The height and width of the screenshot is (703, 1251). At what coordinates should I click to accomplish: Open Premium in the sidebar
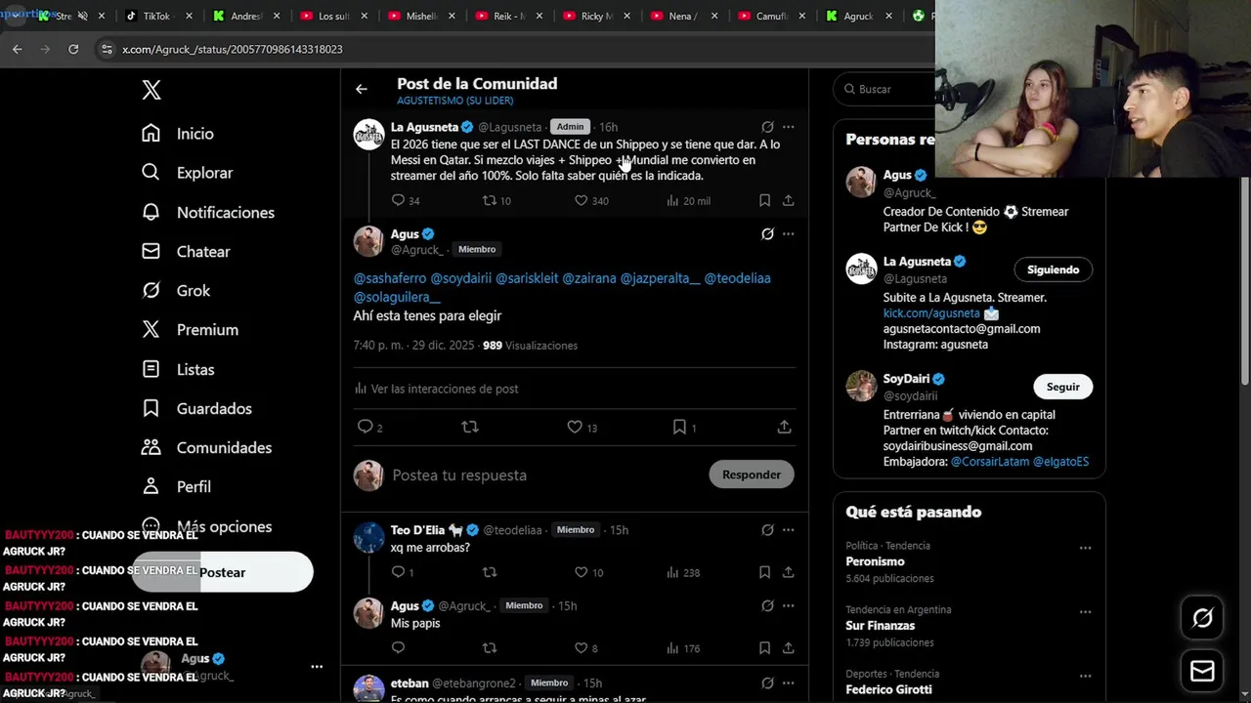point(190,329)
